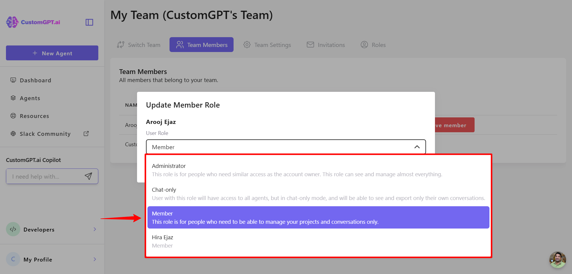Expand the My Profile chevron
This screenshot has height=274, width=572.
tap(95, 259)
